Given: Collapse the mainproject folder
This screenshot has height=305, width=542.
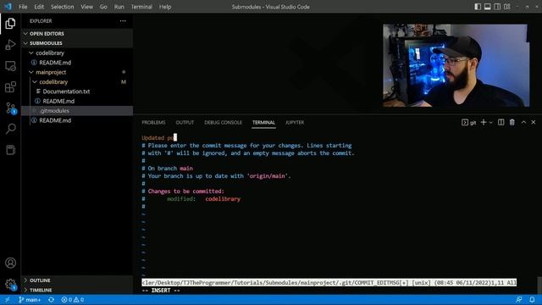Looking at the screenshot, I should tap(77, 72).
